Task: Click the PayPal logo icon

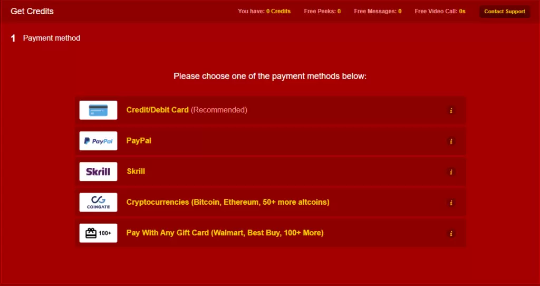Action: coord(98,141)
